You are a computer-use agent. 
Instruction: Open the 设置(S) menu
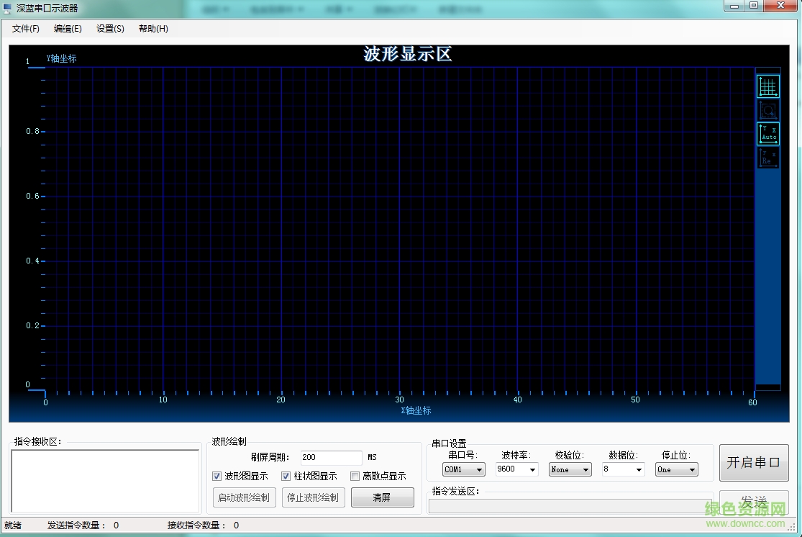(110, 29)
